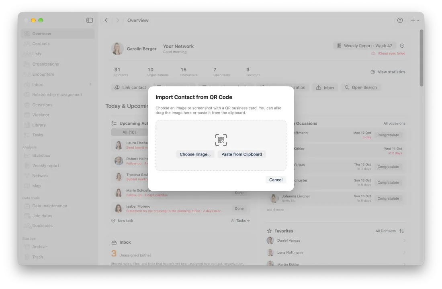Open Lists in the sidebar
The image size is (442, 289).
pos(58,54)
